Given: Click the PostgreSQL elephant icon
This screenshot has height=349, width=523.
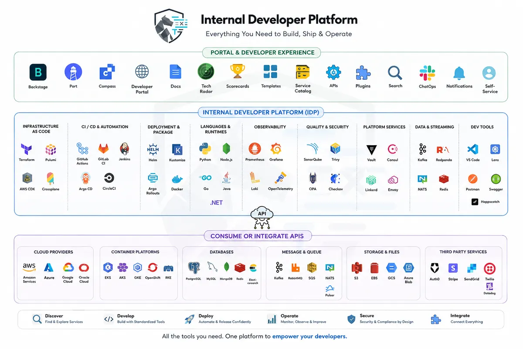Looking at the screenshot, I should coord(194,268).
